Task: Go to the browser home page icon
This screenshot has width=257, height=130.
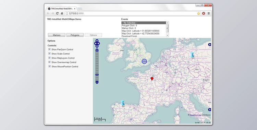Action: point(62,13)
